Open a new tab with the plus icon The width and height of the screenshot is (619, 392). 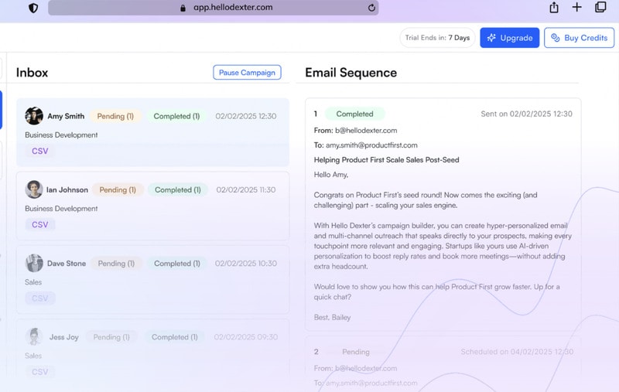(576, 8)
